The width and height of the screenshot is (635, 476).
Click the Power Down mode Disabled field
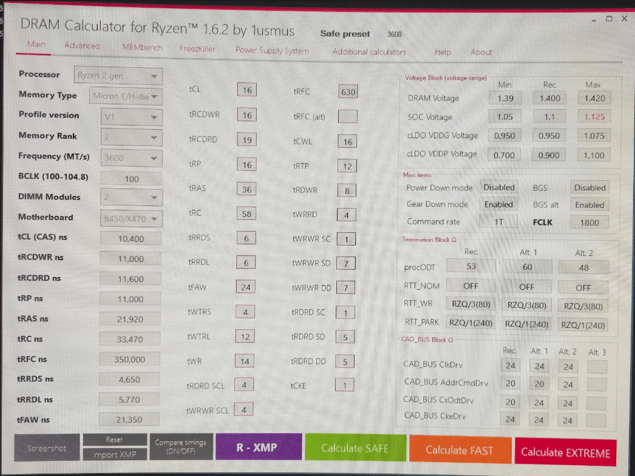point(499,187)
